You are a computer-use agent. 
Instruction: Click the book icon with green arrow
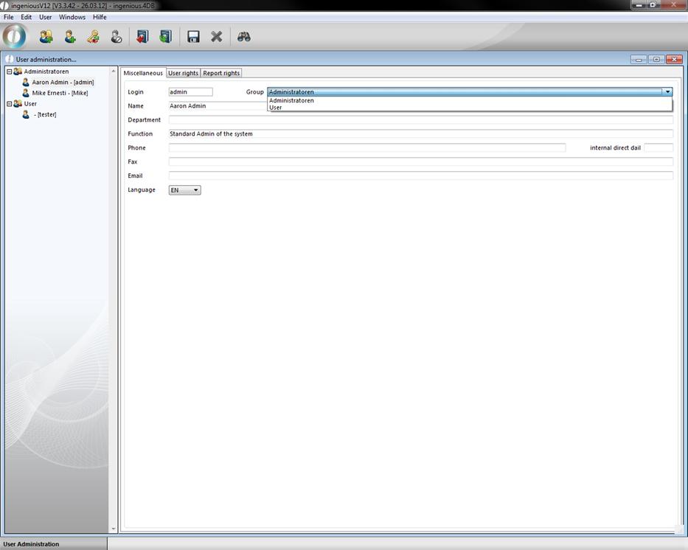point(165,37)
